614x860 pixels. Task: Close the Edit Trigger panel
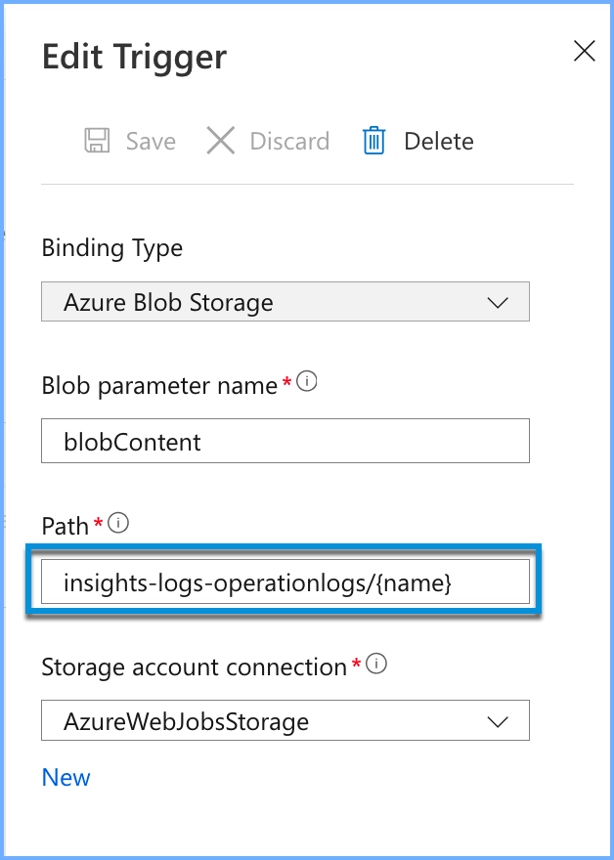(x=584, y=52)
